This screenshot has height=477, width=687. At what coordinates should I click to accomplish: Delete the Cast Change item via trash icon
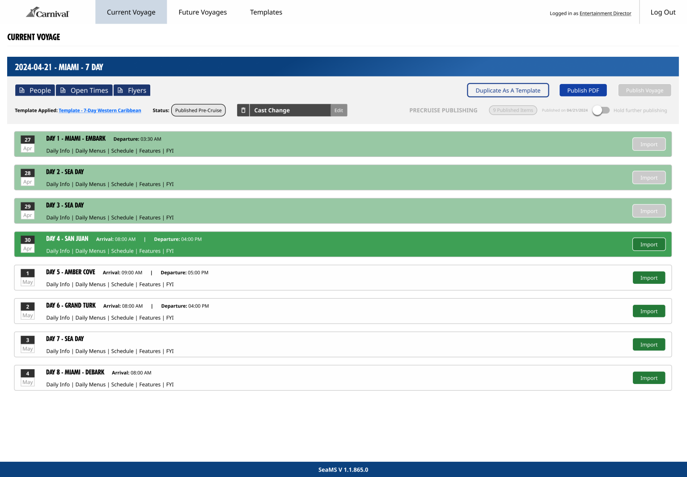(x=243, y=110)
